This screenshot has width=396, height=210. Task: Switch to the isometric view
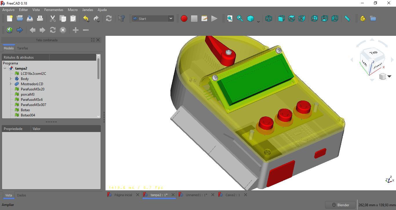tap(269, 18)
